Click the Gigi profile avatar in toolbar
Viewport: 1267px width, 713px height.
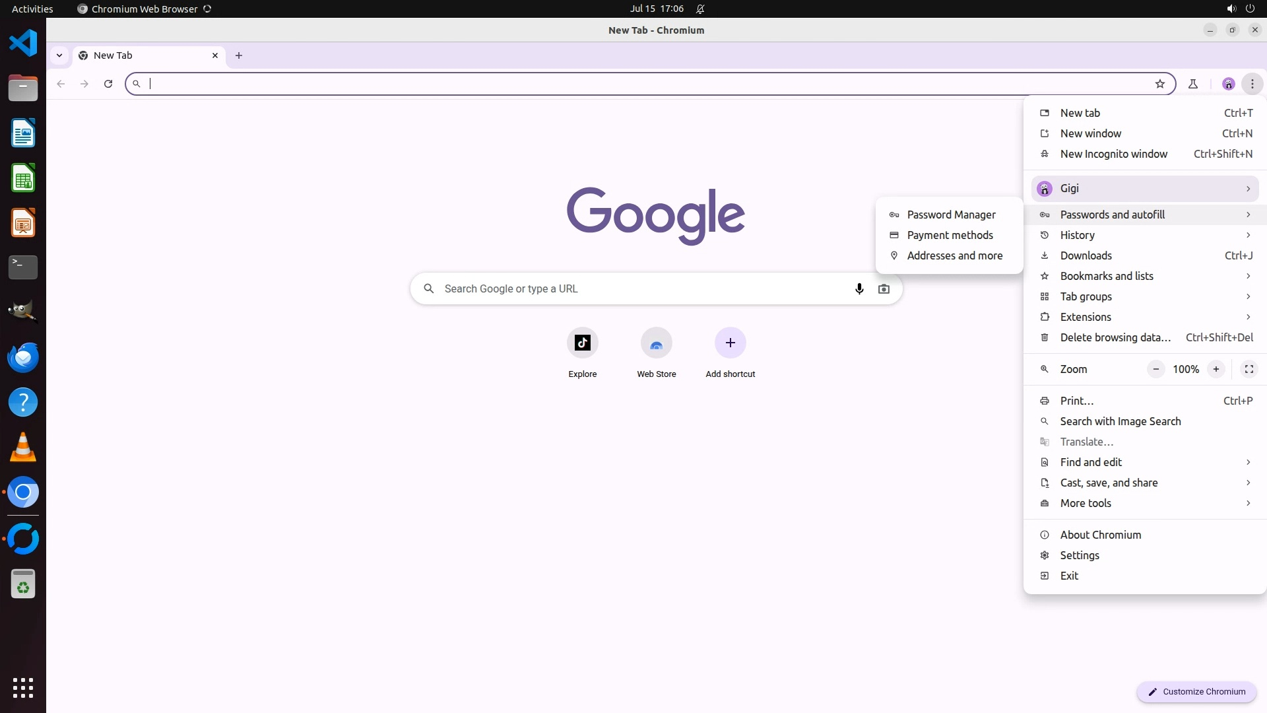click(1228, 84)
